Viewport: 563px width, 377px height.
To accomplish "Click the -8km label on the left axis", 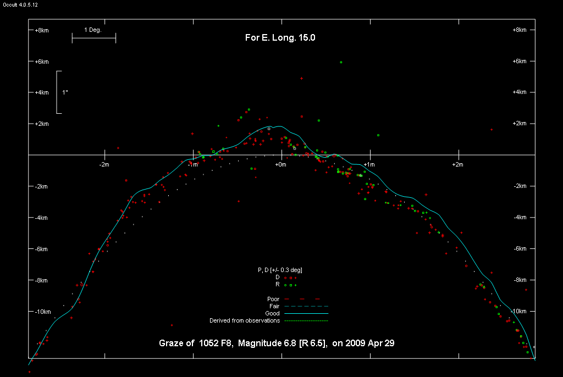I will (x=41, y=280).
